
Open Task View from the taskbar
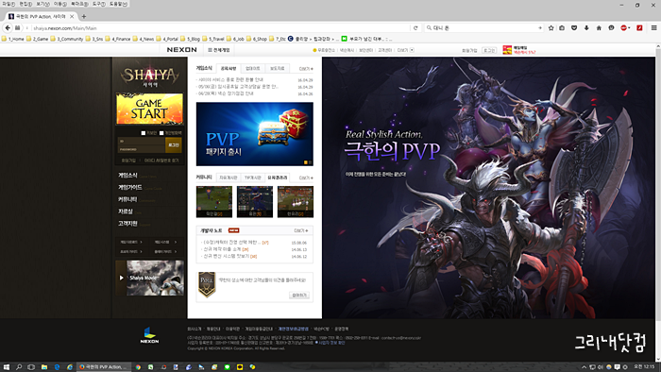[x=31, y=367]
